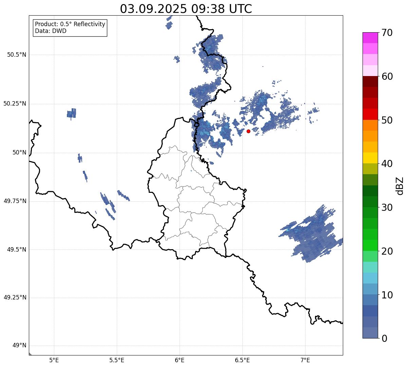The width and height of the screenshot is (408, 367).
Task: Click the colorbar tick label 40
Action: [x=387, y=164]
